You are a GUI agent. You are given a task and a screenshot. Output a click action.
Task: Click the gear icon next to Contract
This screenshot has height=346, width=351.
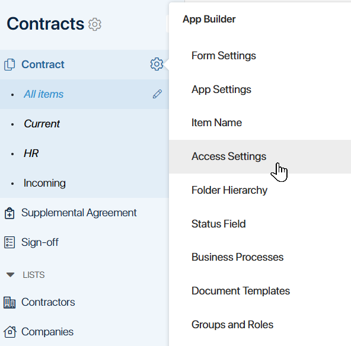pos(157,64)
